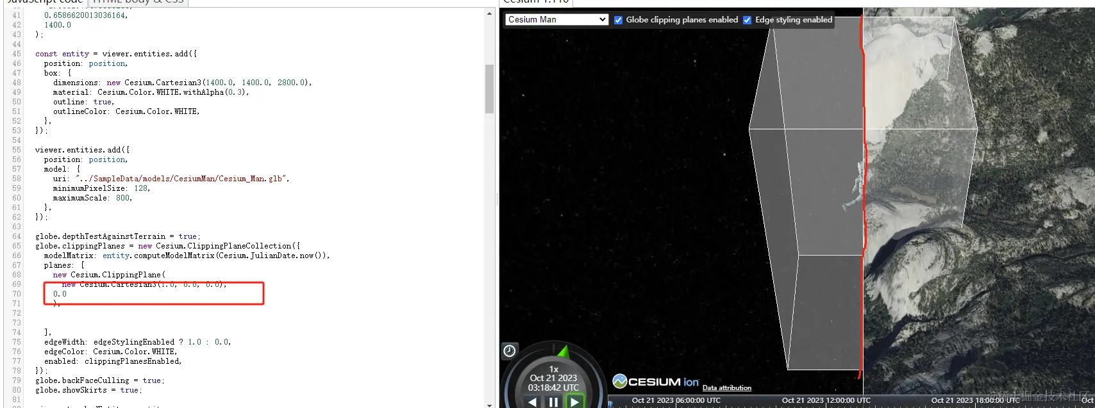Switch to the JavaScript code tab

pos(45,2)
